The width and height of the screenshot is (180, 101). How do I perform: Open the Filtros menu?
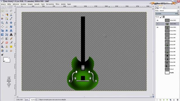coord(57,4)
